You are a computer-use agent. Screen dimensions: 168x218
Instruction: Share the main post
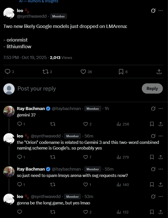159,72
